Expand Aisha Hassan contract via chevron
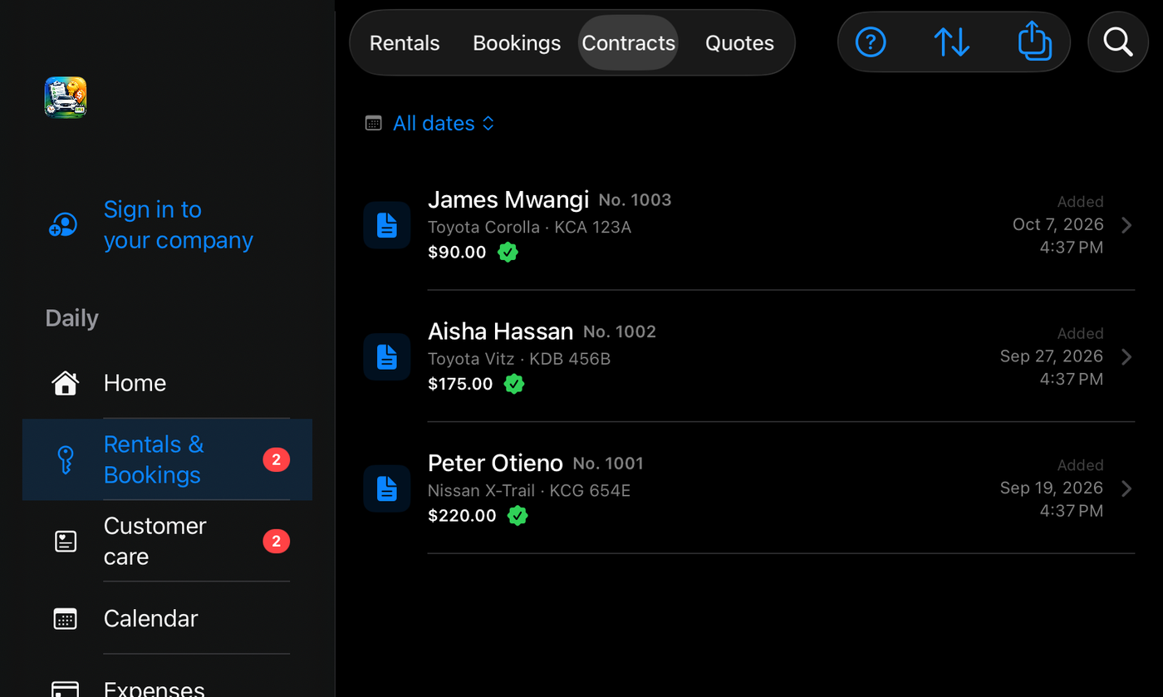Image resolution: width=1163 pixels, height=697 pixels. pos(1126,357)
